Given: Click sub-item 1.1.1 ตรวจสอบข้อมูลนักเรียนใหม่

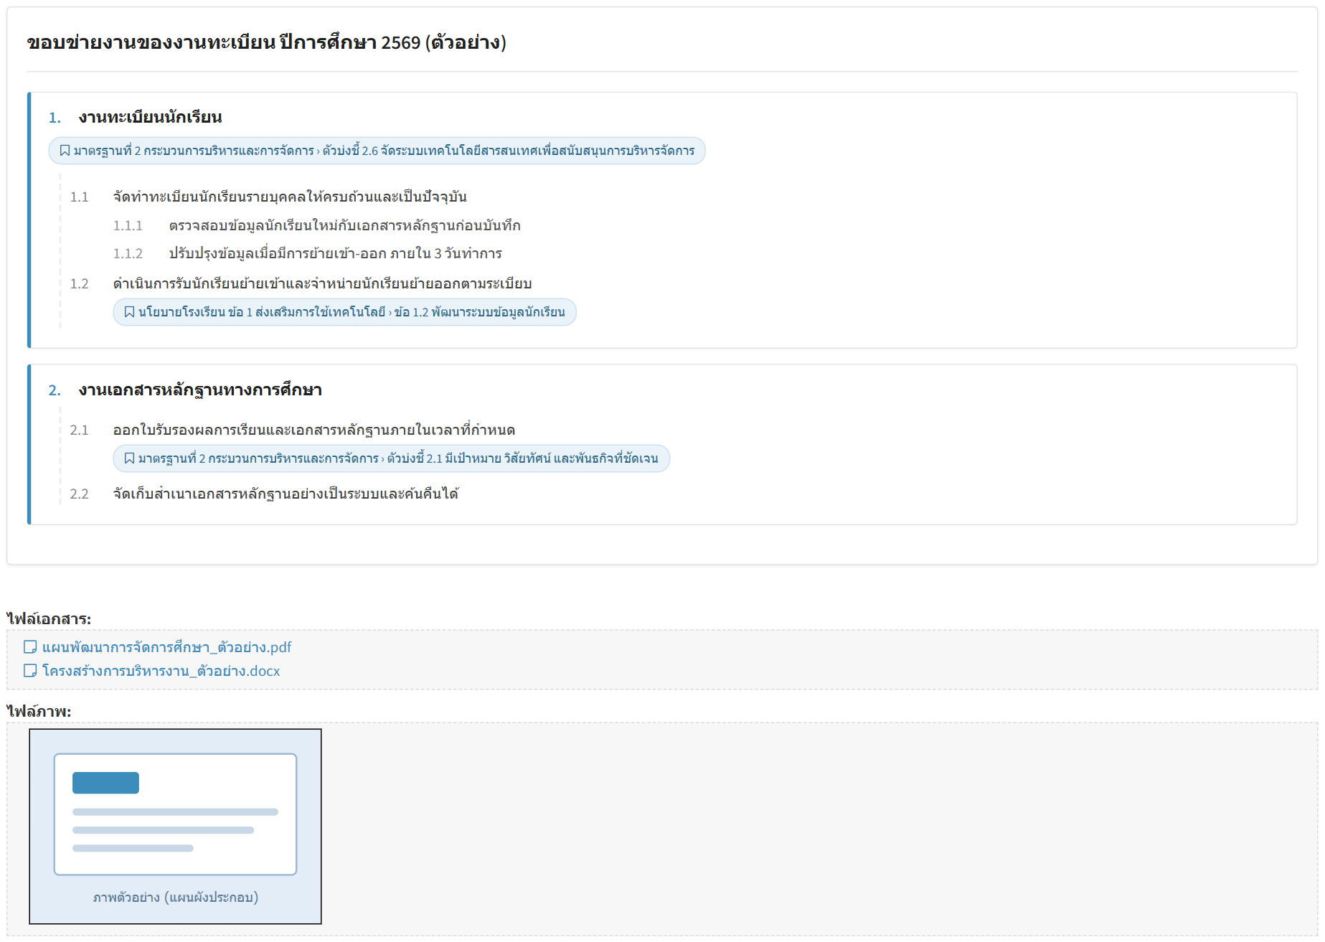Looking at the screenshot, I should tap(344, 225).
